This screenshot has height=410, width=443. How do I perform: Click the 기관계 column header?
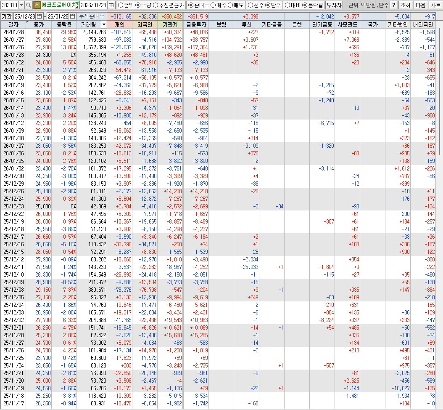[170, 24]
